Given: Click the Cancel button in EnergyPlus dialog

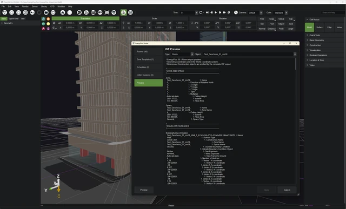Looking at the screenshot, I should pos(287,190).
